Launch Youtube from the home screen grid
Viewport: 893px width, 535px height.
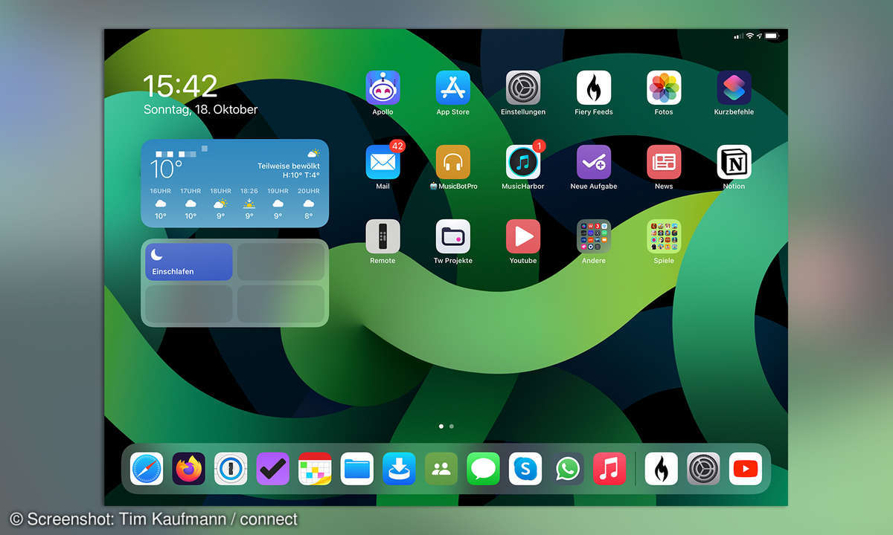pos(523,236)
